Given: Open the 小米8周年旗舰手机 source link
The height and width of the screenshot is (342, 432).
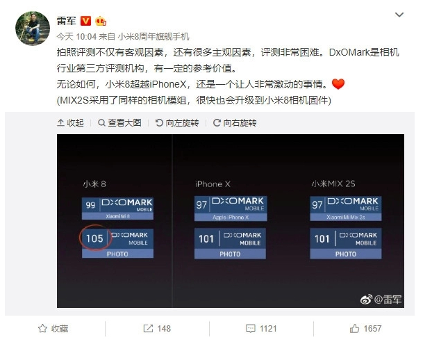Looking at the screenshot, I should 153,36.
